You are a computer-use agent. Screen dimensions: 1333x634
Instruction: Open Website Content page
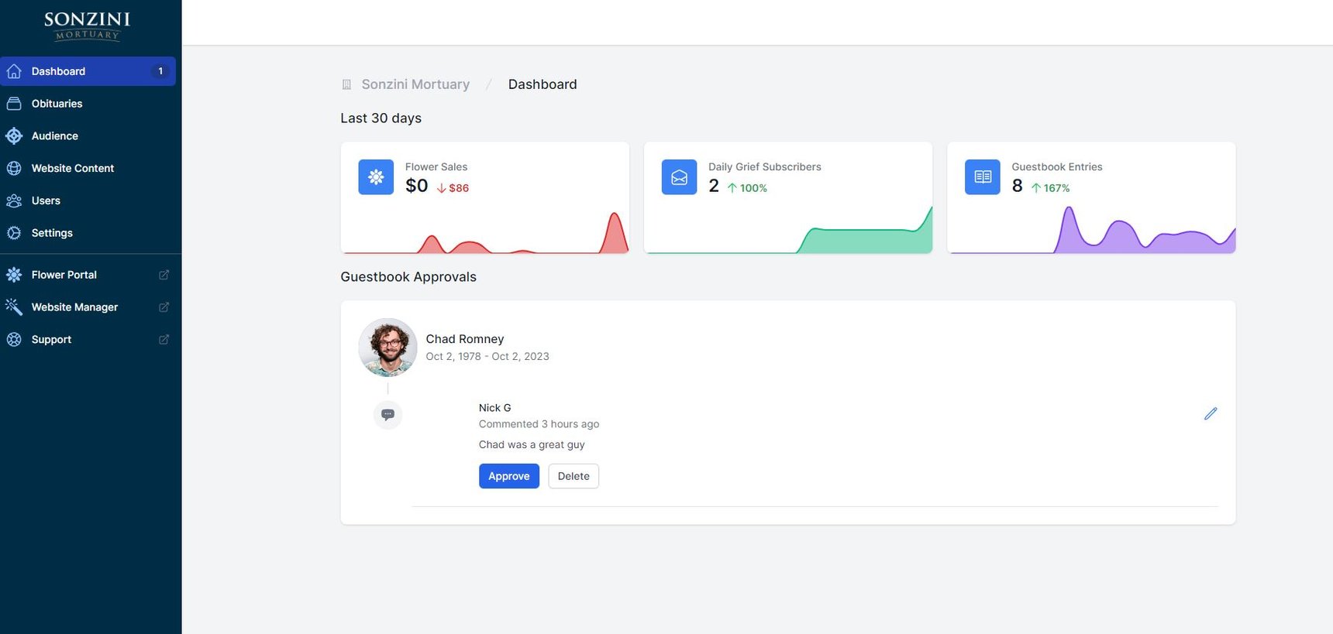point(72,169)
